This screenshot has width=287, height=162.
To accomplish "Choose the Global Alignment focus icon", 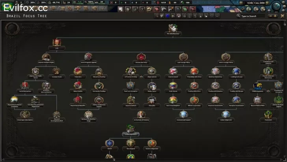I will [x=225, y=115].
